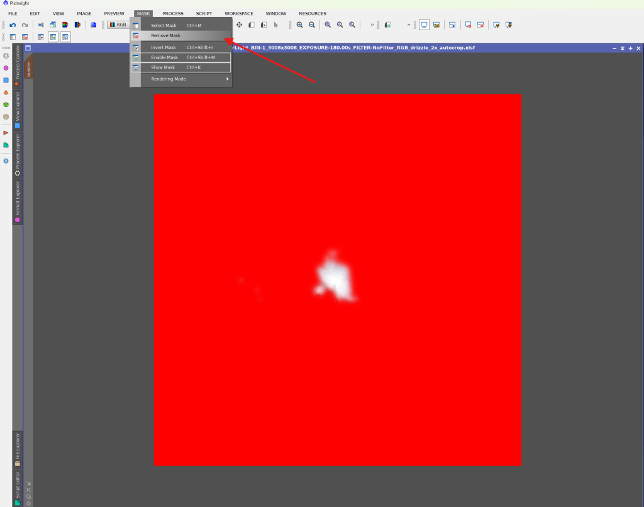Select the arrow pointer tool icon
The height and width of the screenshot is (507, 644).
click(x=275, y=25)
